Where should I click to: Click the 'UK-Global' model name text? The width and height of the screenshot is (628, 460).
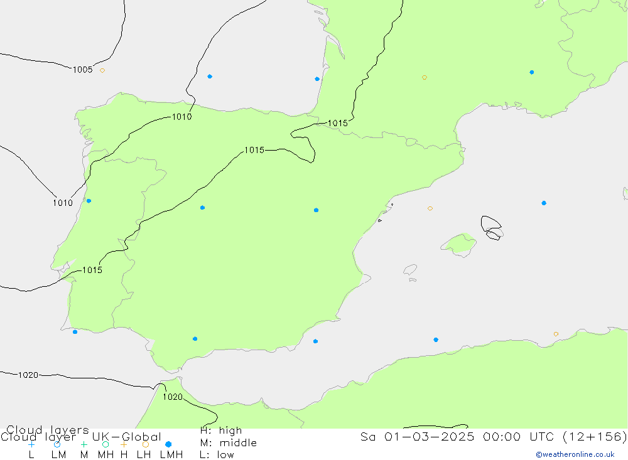tap(127, 437)
